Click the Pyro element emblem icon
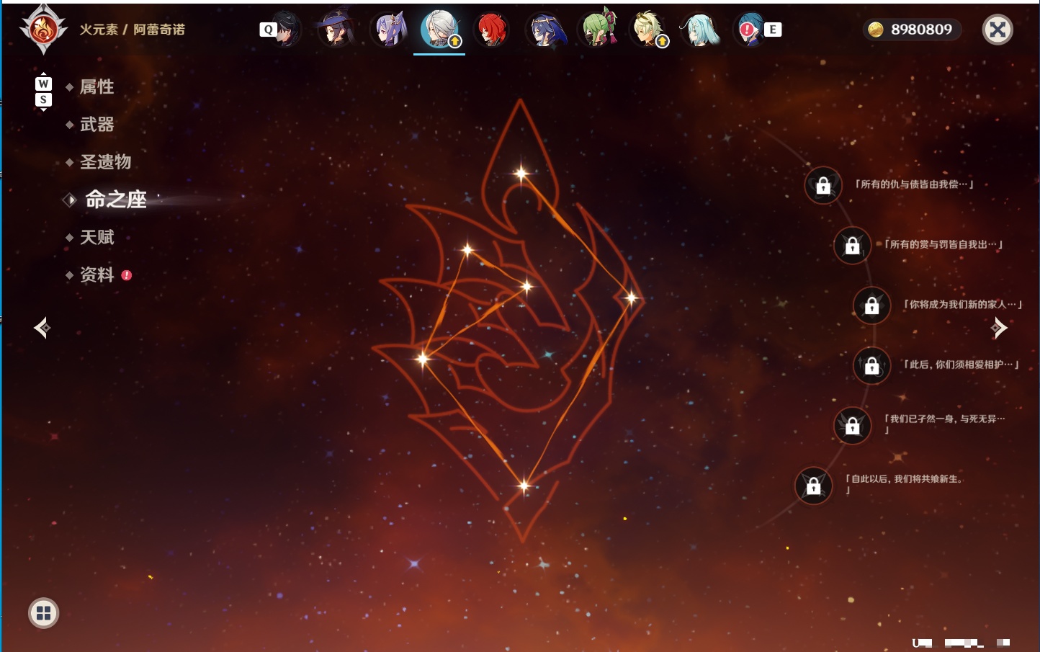 [x=43, y=30]
